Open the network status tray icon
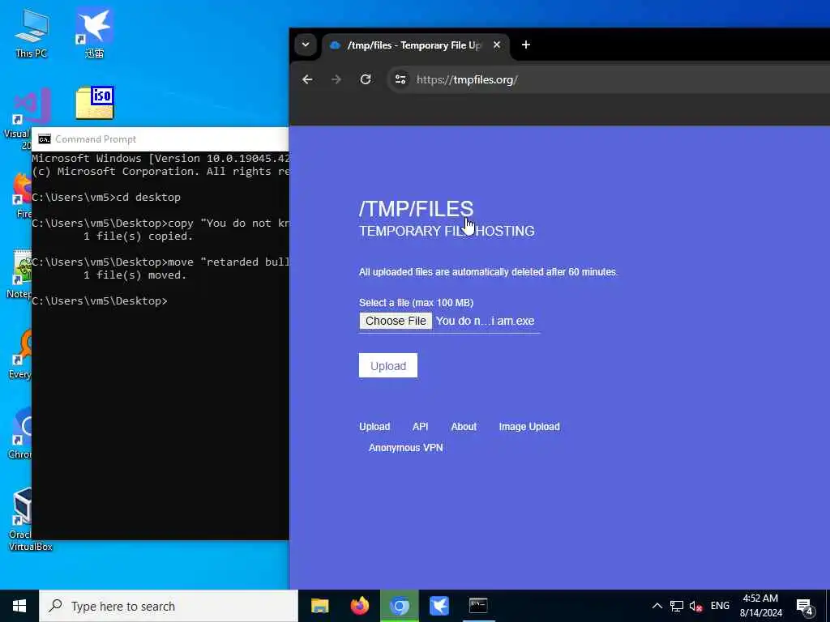This screenshot has height=622, width=830. pyautogui.click(x=677, y=606)
